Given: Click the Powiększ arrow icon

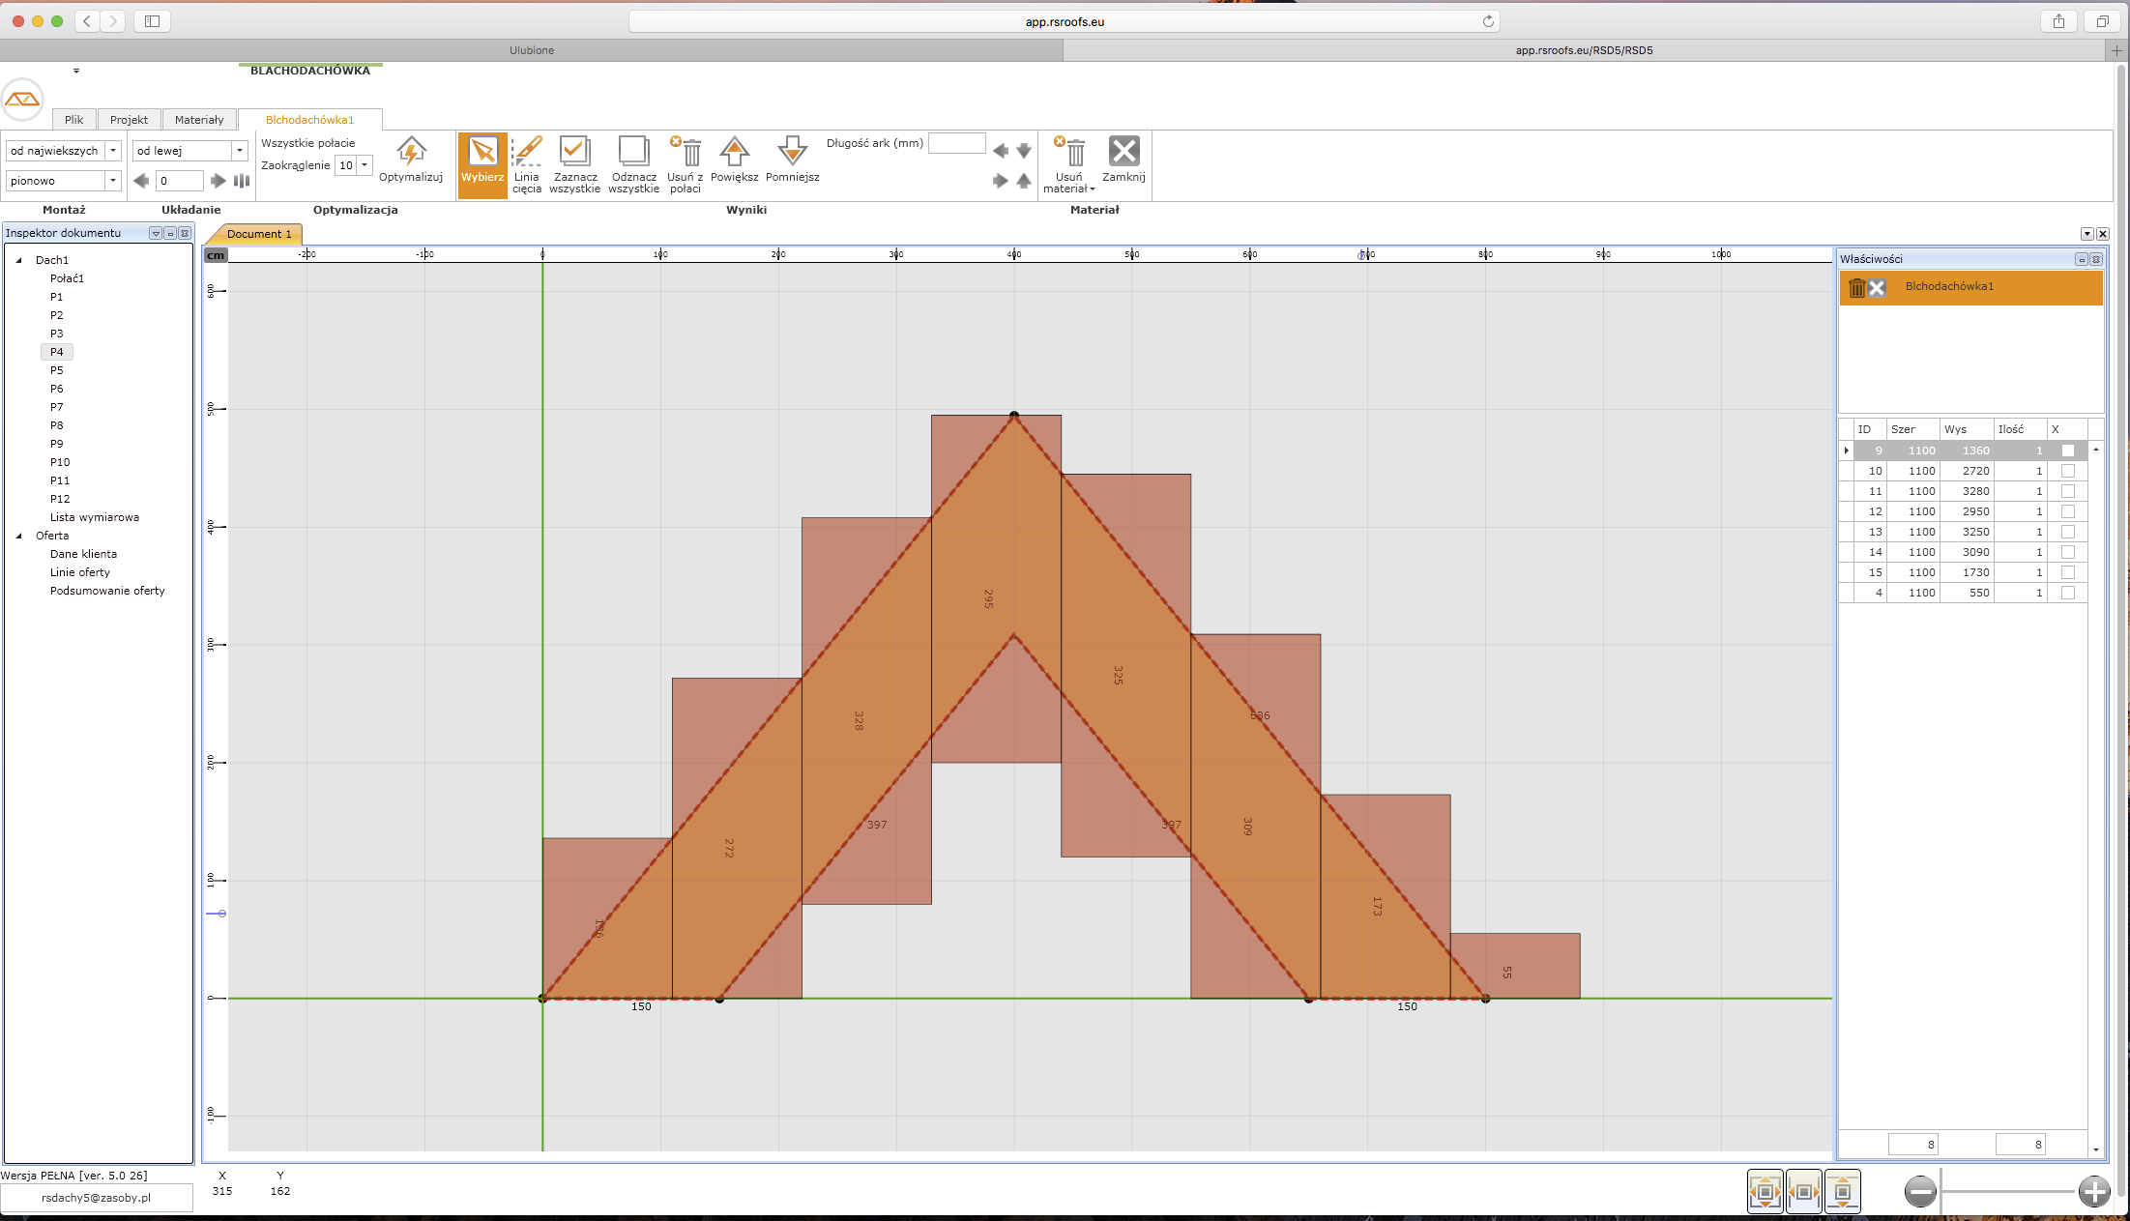Looking at the screenshot, I should [x=734, y=152].
